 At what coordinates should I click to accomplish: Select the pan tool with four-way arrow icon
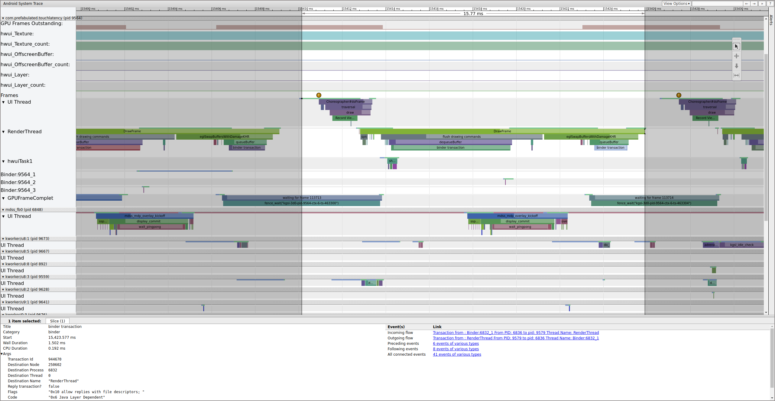pyautogui.click(x=737, y=56)
